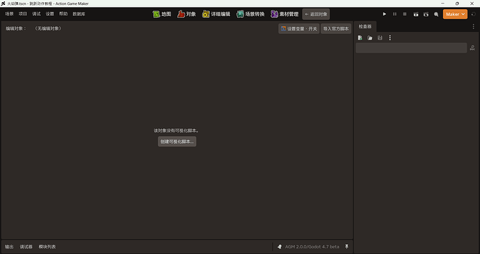Pause the running project
Image resolution: width=480 pixels, height=254 pixels.
pyautogui.click(x=394, y=14)
